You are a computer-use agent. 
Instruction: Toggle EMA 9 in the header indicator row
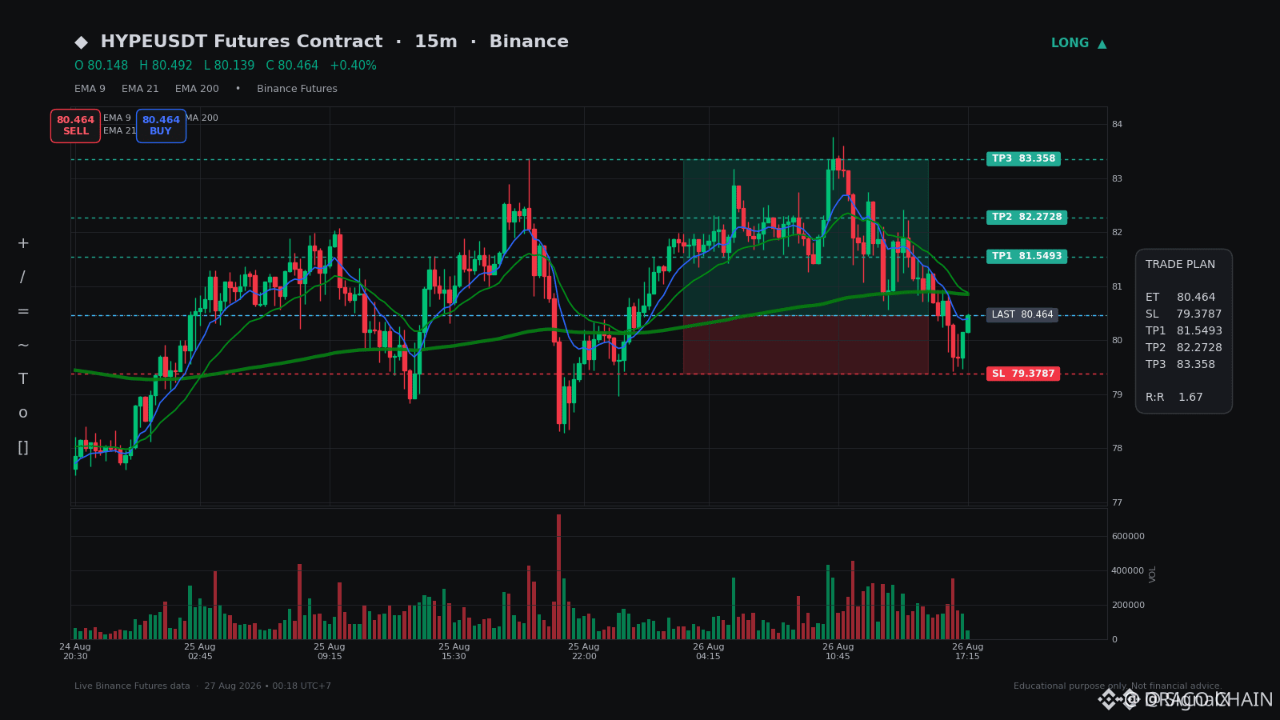pyautogui.click(x=90, y=89)
